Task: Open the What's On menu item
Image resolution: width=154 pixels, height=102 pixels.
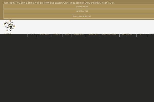Action: pyautogui.click(x=44, y=34)
